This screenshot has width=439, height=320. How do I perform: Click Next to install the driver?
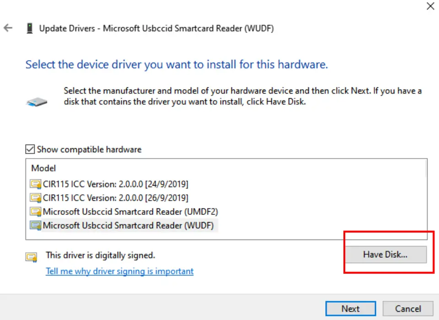click(350, 309)
